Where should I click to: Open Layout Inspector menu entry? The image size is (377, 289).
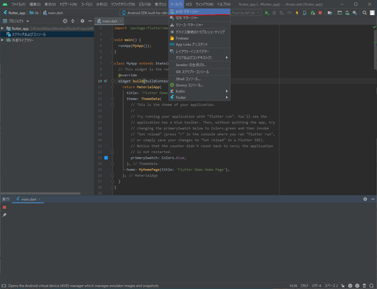coord(199,52)
